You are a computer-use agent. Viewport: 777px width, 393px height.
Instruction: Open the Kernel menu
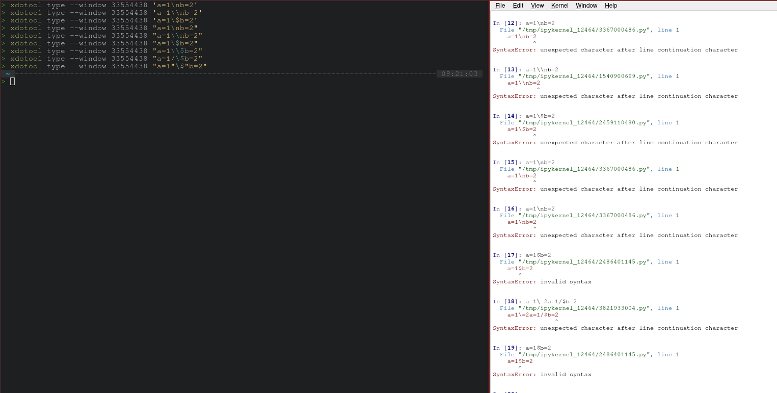tap(559, 6)
